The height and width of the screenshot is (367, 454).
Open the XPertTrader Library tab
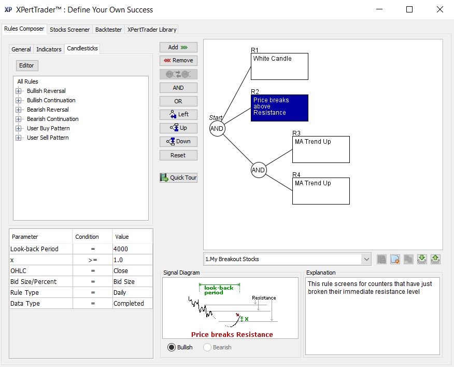click(152, 30)
